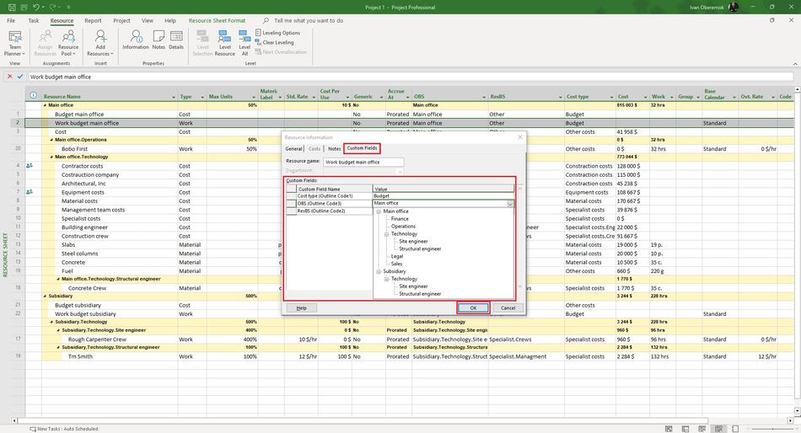Click Cancel in the Resource Information dialog
This screenshot has height=433, width=801.
coord(508,307)
